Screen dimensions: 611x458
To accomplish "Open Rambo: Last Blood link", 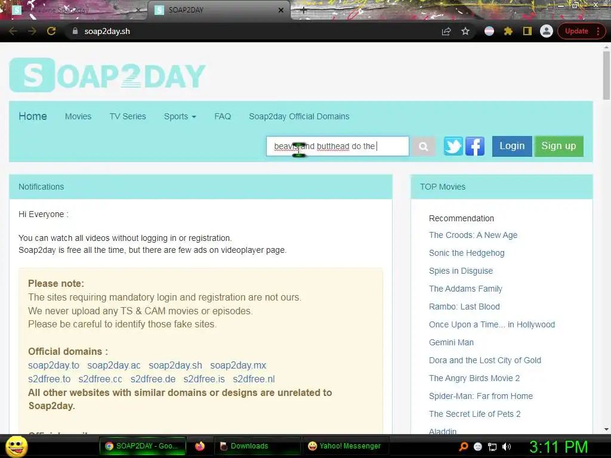I will pyautogui.click(x=464, y=307).
